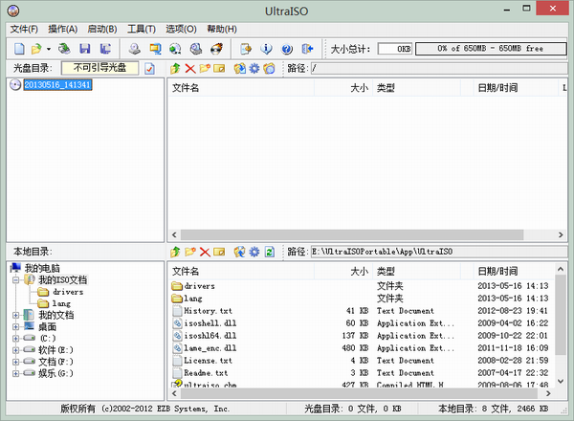574x421 pixels.
Task: Click the Extract icon in image toolbar
Action: [x=240, y=68]
